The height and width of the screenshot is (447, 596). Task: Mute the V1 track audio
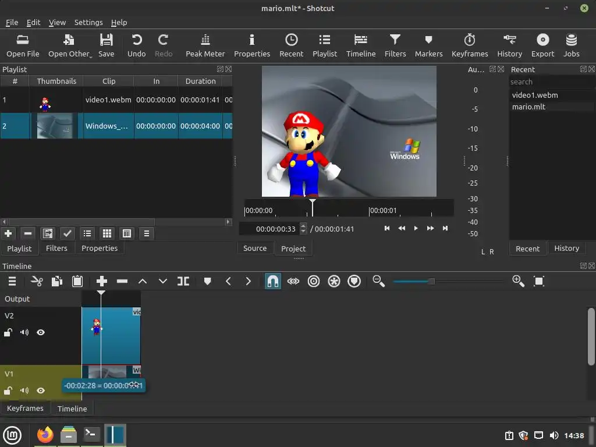tap(24, 391)
